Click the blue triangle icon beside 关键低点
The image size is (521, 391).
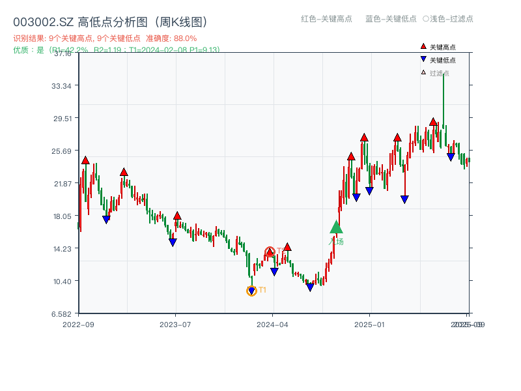(x=423, y=61)
